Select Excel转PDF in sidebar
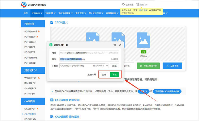Image resolution: width=199 pixels, height=121 pixels. coord(30,89)
